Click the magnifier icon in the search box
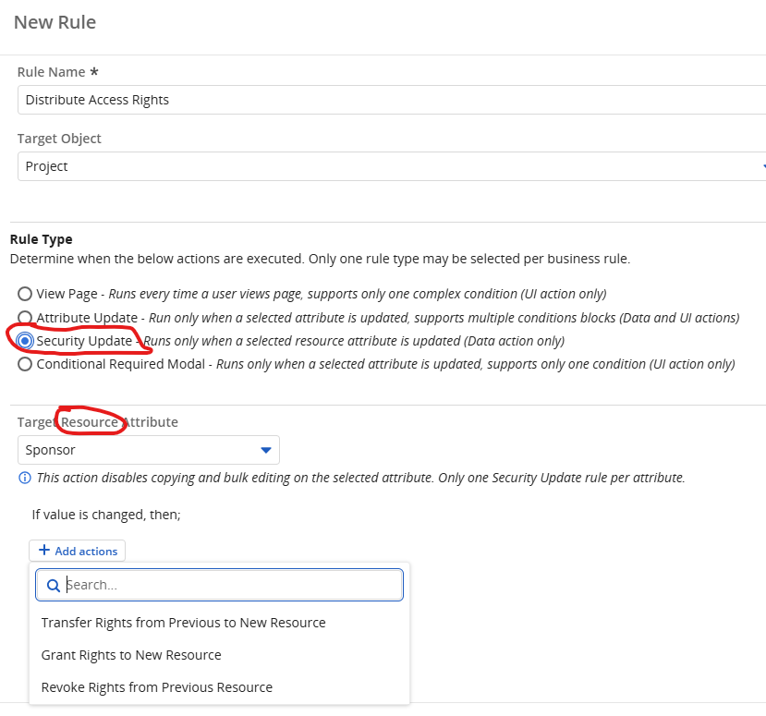Viewport: 766px width, 716px height. [54, 585]
